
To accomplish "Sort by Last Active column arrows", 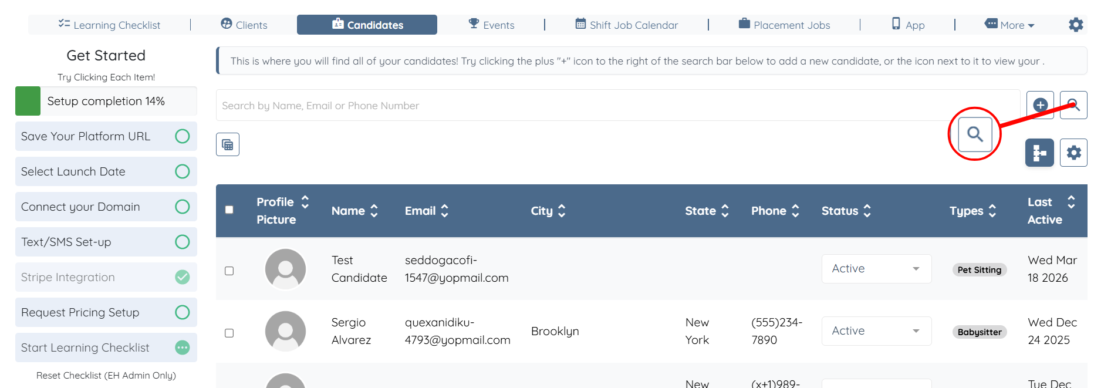I will tap(1071, 202).
